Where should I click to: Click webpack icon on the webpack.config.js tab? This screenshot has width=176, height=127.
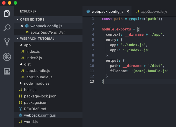coord(88,11)
